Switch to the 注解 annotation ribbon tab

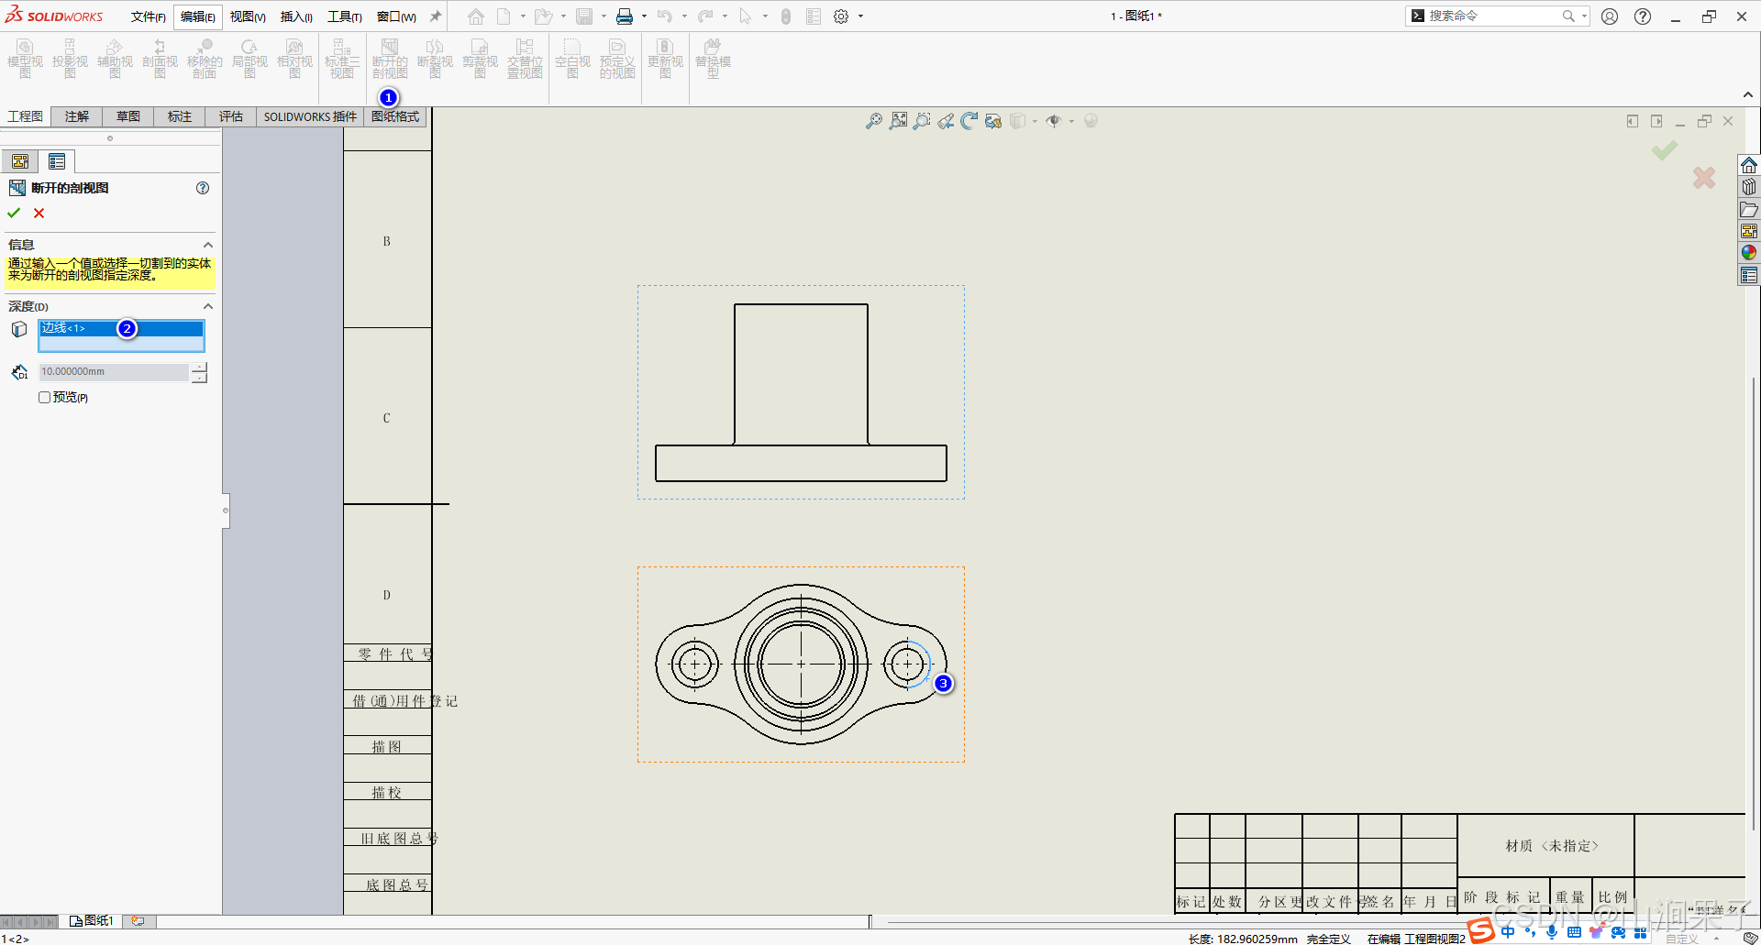77,116
